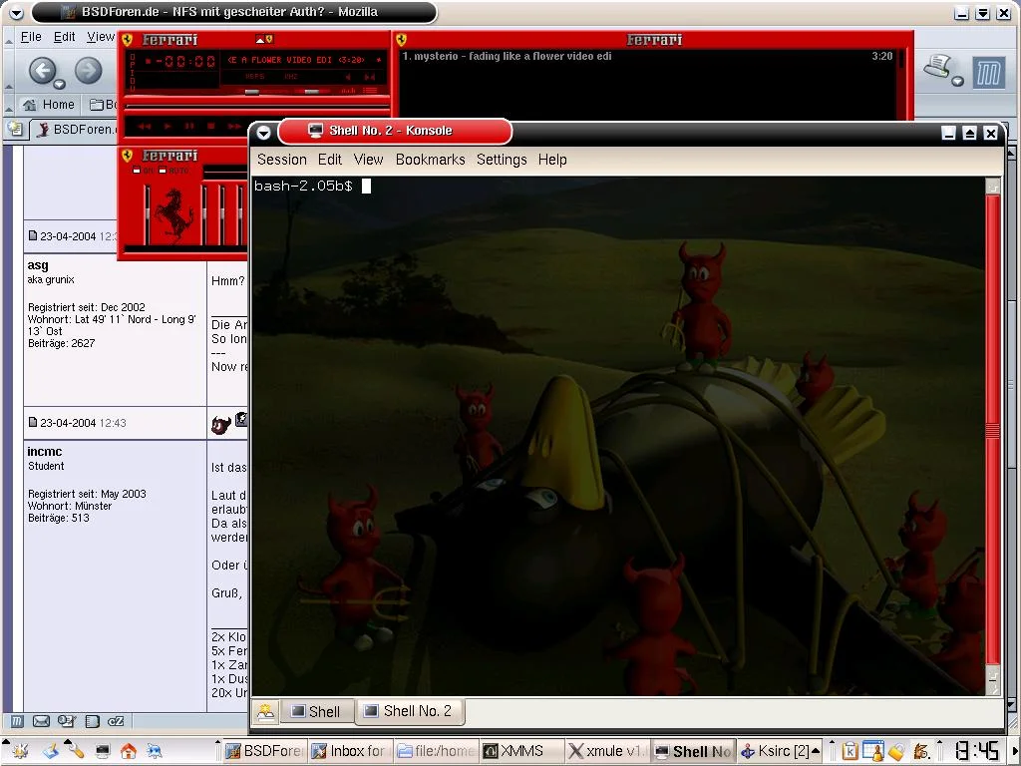Image resolution: width=1021 pixels, height=766 pixels.
Task: Click the asg username in the forum
Action: click(38, 265)
